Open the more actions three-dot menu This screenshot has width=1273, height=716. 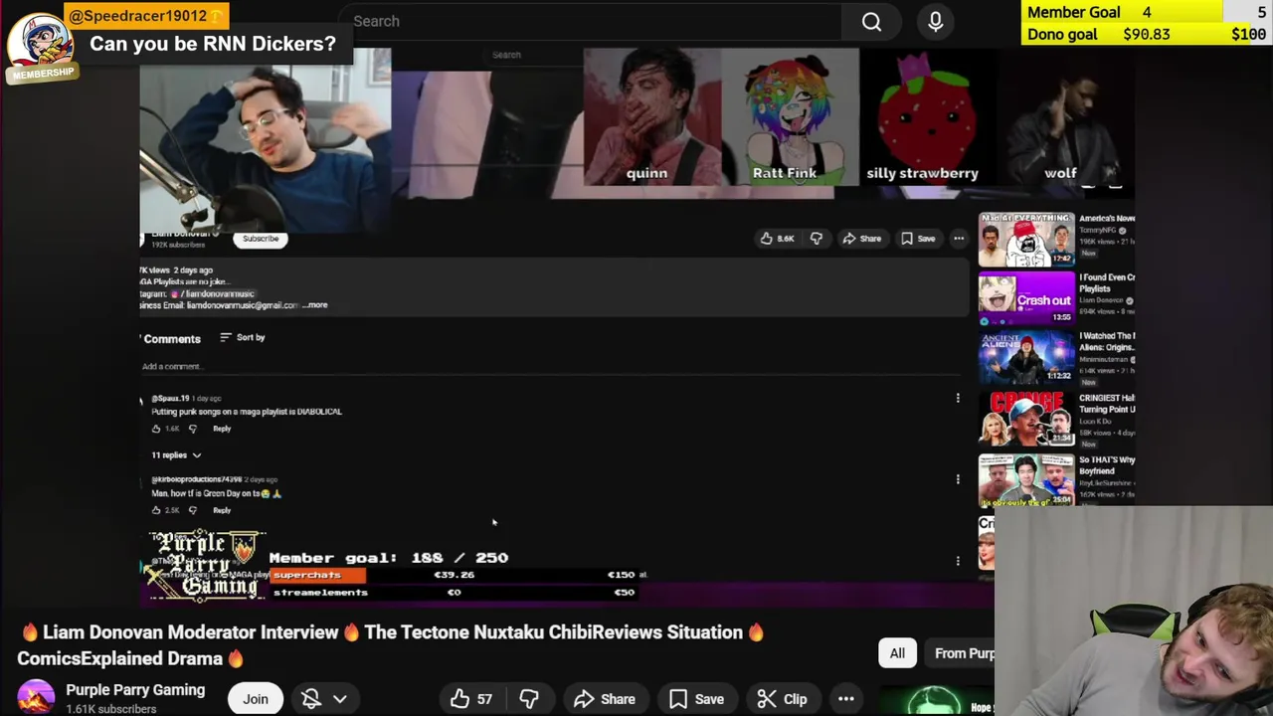tap(846, 699)
